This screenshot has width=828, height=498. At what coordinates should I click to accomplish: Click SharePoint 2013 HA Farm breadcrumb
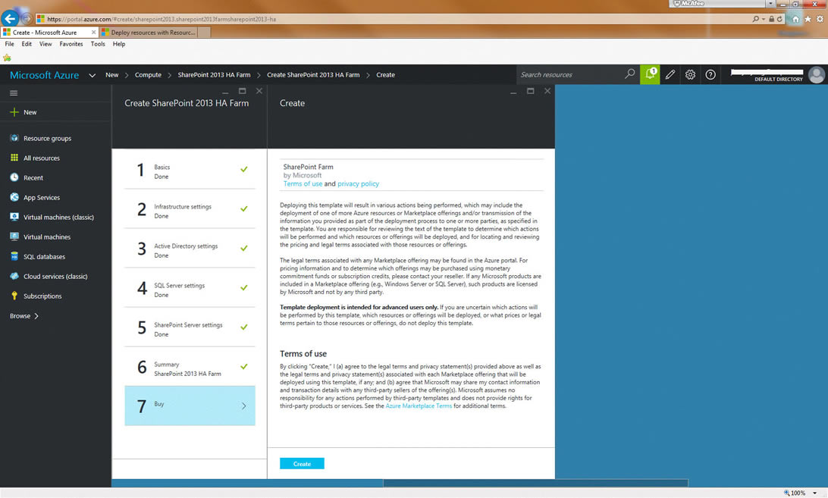(x=214, y=75)
